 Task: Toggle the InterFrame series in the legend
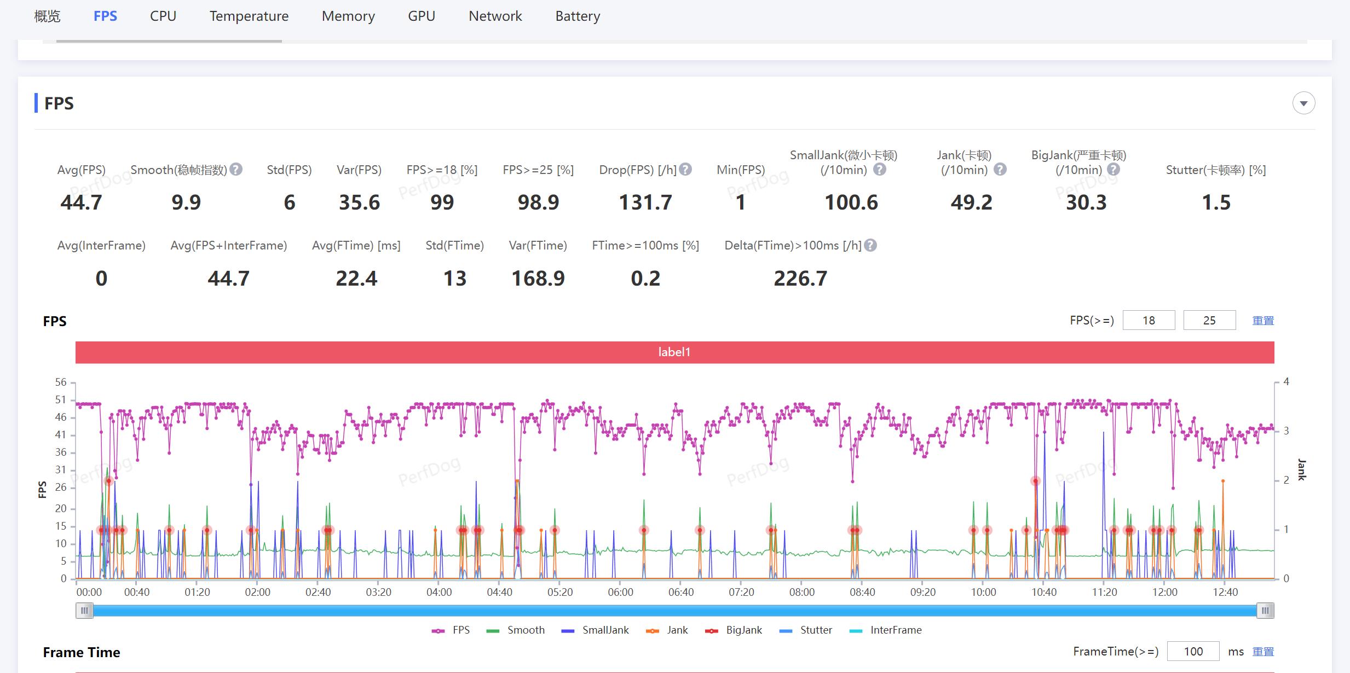tap(885, 630)
